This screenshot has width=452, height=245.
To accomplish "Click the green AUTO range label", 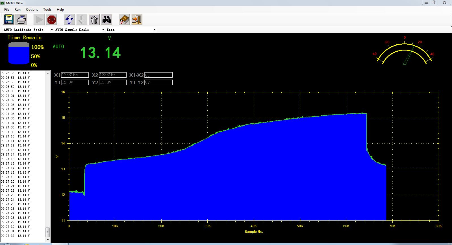I will click(58, 47).
